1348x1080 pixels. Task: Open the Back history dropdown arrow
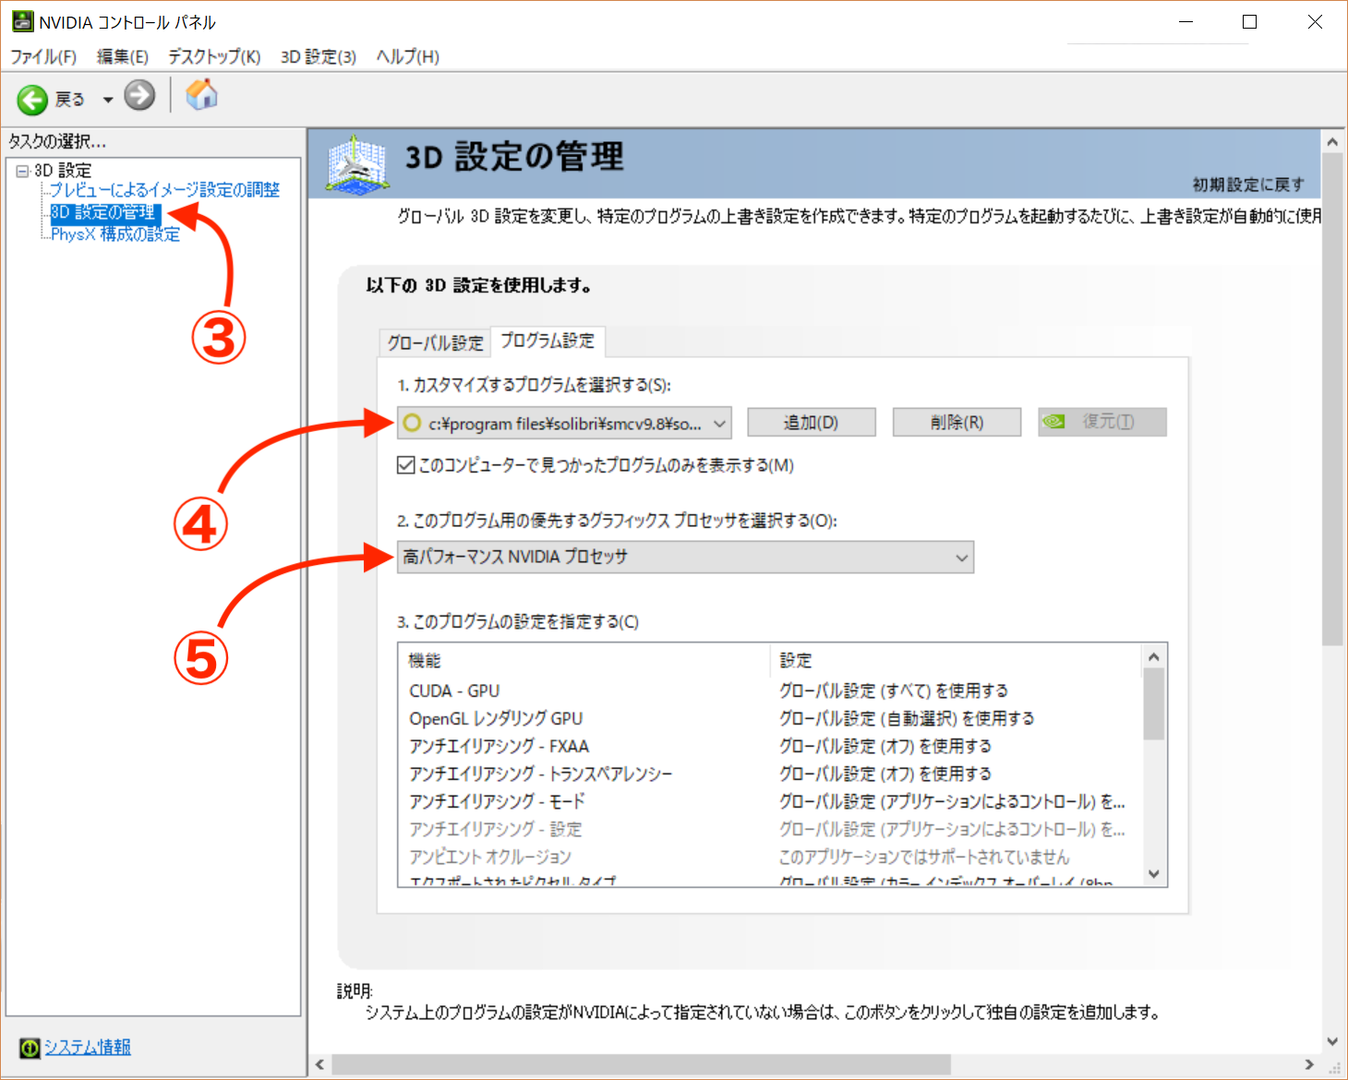coord(107,100)
